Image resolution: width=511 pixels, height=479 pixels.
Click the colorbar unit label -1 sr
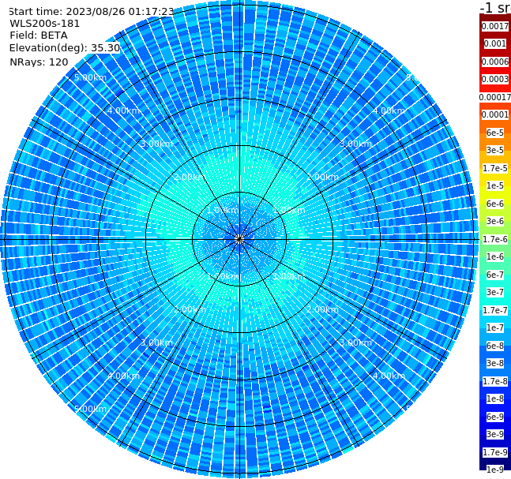click(x=495, y=7)
